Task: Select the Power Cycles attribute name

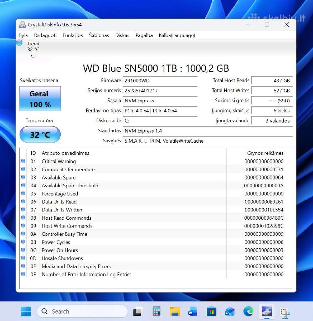Action: (x=56, y=242)
